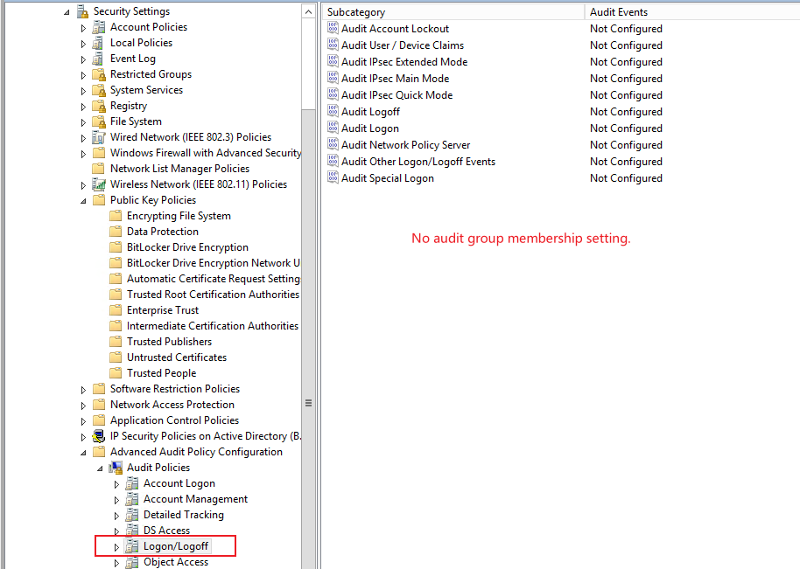The image size is (800, 569).
Task: Click the Audit IPsec Extended Mode icon
Action: click(333, 61)
